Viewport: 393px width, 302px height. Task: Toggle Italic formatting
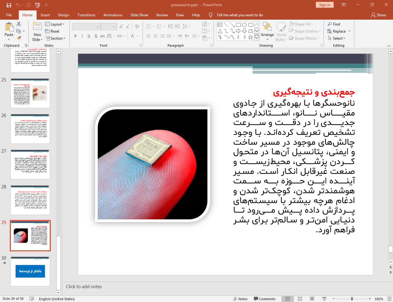pyautogui.click(x=82, y=36)
